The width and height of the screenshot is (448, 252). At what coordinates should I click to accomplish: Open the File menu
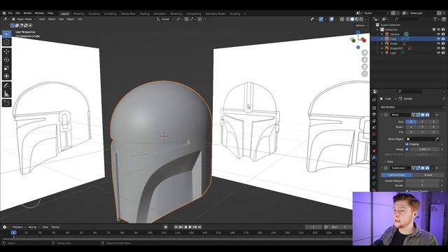pyautogui.click(x=10, y=13)
